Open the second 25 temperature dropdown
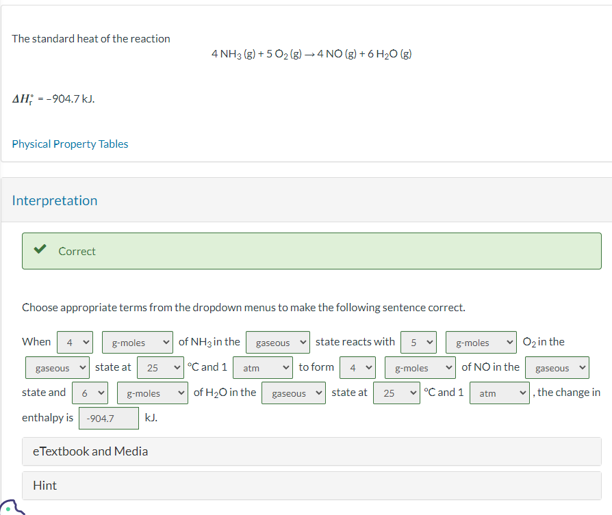Screen dimensions: 612x515 pos(396,393)
